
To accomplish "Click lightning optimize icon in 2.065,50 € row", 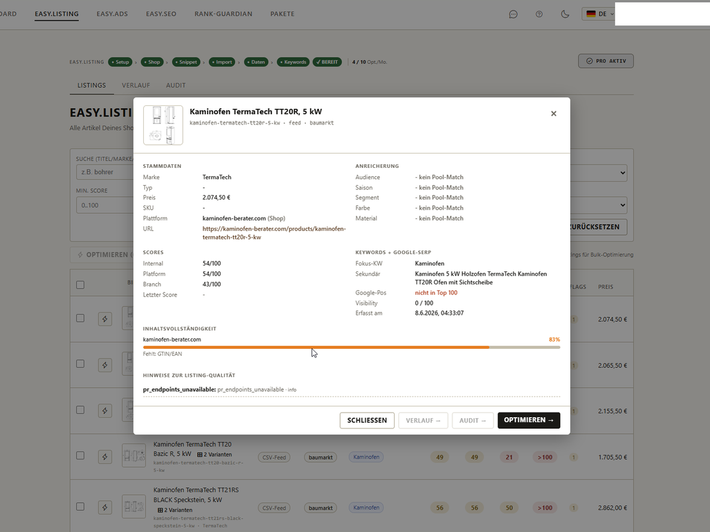I will (x=105, y=365).
